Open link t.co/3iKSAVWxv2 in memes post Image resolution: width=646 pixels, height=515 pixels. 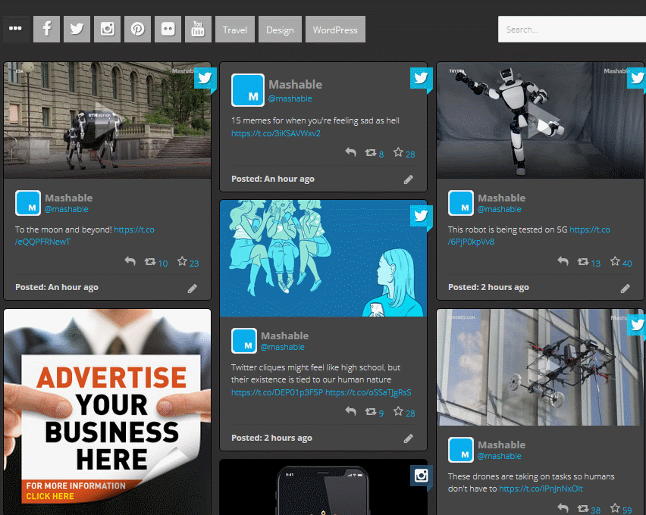(276, 133)
